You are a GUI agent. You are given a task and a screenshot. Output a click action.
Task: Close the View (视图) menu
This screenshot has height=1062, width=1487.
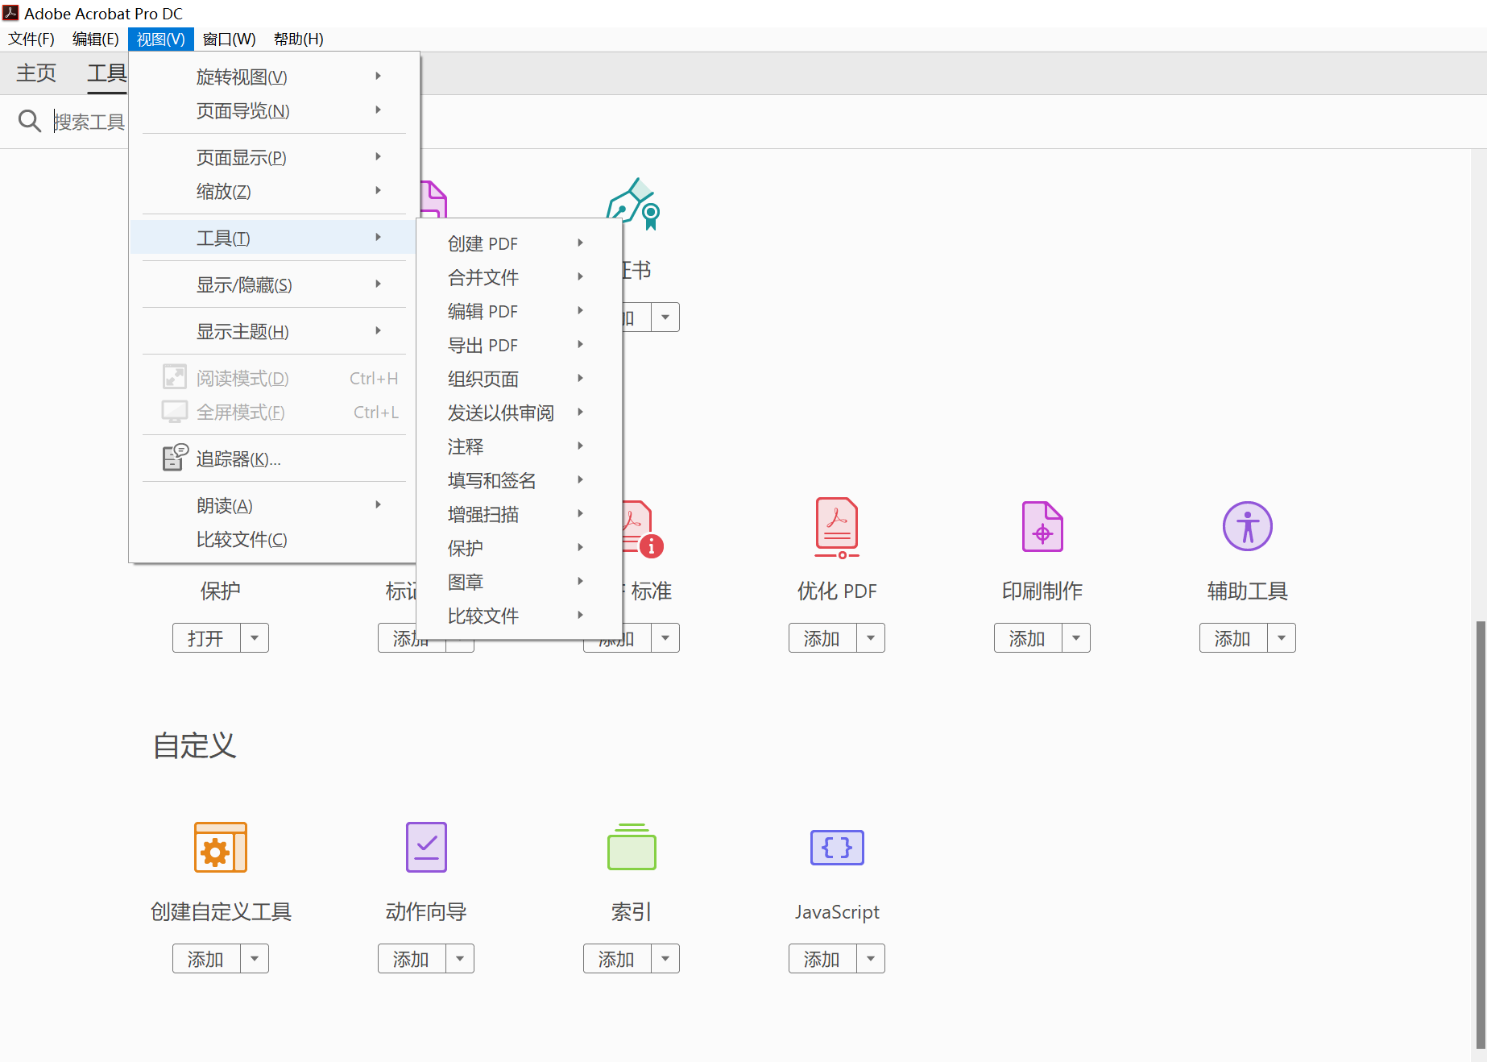click(x=161, y=39)
